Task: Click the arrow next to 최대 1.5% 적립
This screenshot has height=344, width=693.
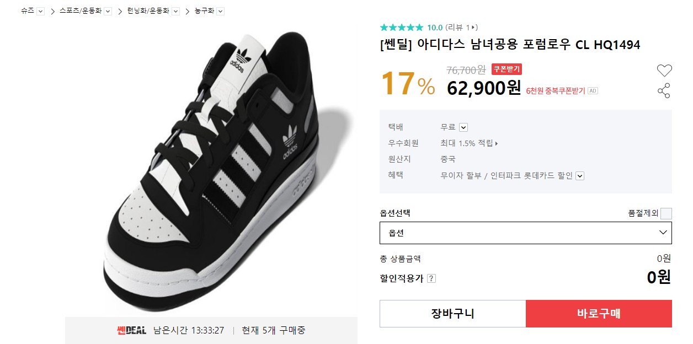Action: [x=497, y=143]
